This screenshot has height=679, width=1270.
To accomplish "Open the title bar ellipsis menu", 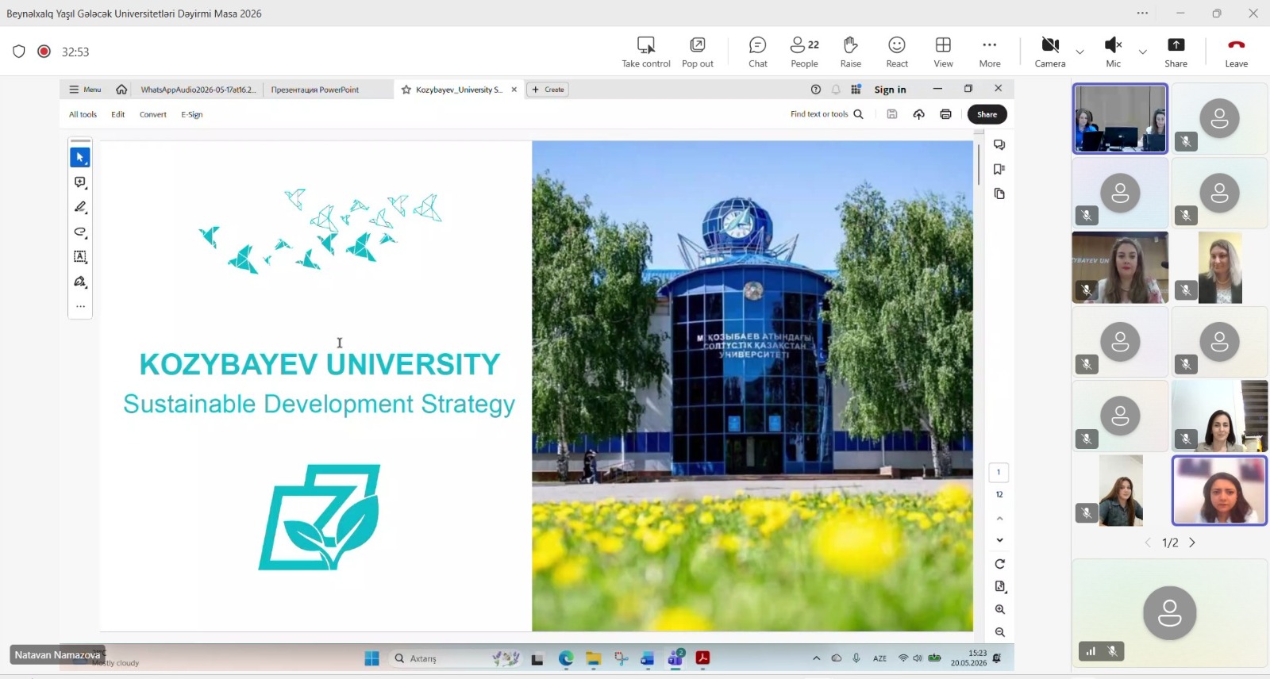I will (1142, 13).
